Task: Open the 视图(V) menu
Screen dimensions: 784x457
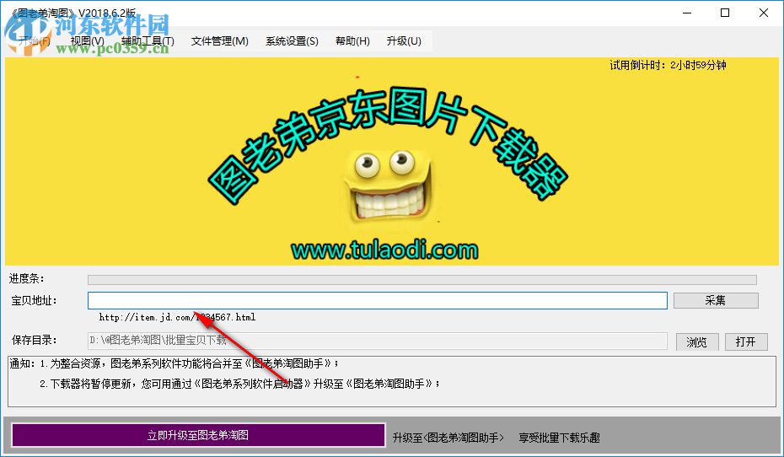Action: tap(88, 41)
